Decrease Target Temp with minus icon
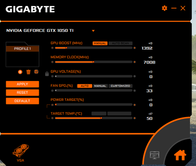This screenshot has height=166, width=196. coord(52,118)
